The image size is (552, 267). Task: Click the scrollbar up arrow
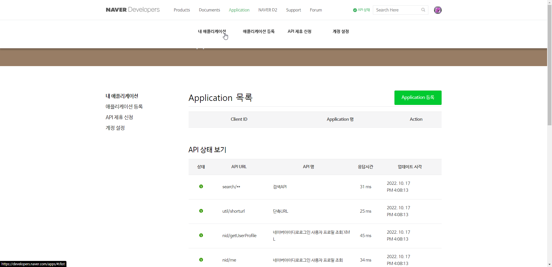(x=549, y=2)
